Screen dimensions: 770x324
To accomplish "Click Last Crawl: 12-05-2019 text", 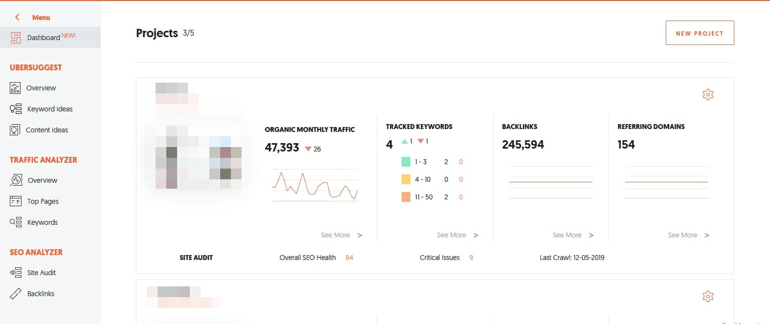I will (x=572, y=258).
